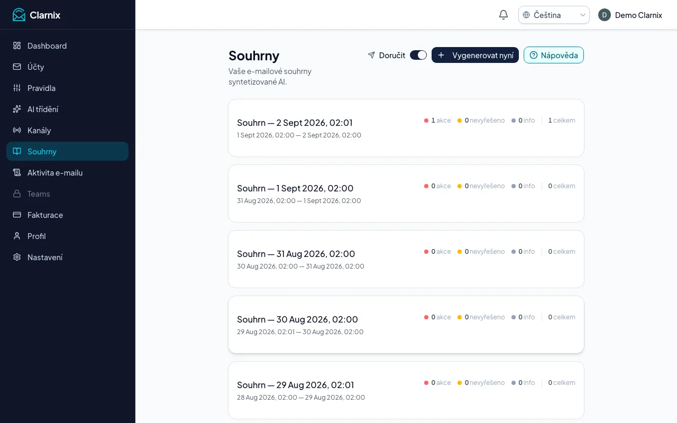Open Fakturace from the sidebar
Image resolution: width=677 pixels, height=423 pixels.
click(67, 215)
